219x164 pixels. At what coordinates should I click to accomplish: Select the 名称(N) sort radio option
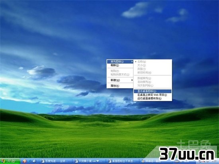coord(153,62)
